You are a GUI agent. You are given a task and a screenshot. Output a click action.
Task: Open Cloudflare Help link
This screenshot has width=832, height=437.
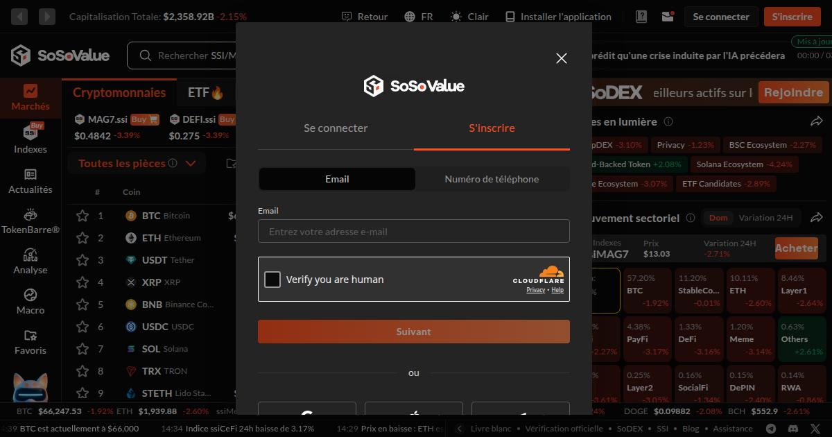point(557,290)
